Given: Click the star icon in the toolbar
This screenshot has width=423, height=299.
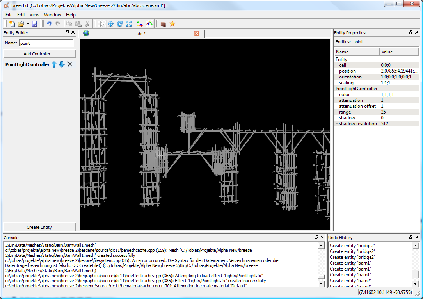Looking at the screenshot, I should 172,24.
